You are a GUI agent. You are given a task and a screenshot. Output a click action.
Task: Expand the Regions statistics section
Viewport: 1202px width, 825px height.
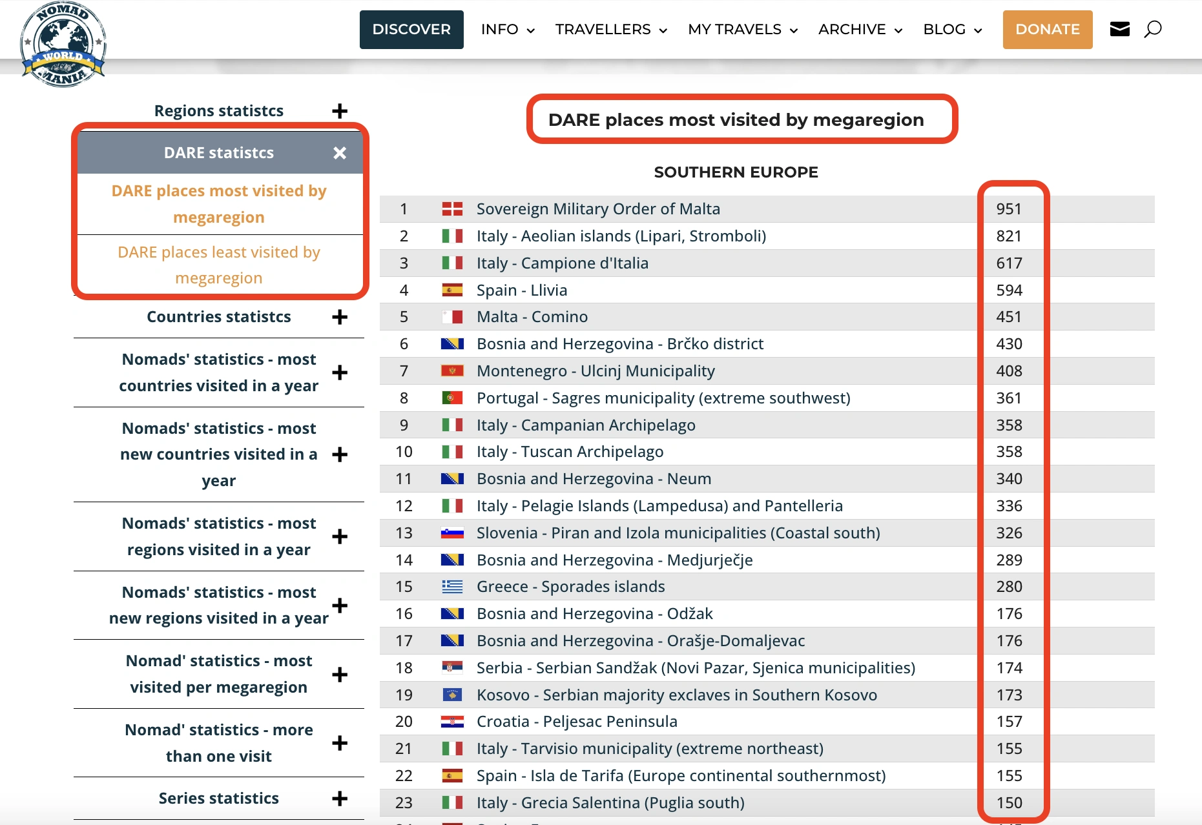pyautogui.click(x=340, y=111)
